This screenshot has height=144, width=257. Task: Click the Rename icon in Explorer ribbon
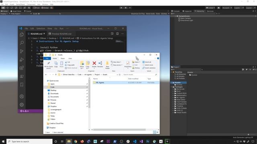coord(100,64)
